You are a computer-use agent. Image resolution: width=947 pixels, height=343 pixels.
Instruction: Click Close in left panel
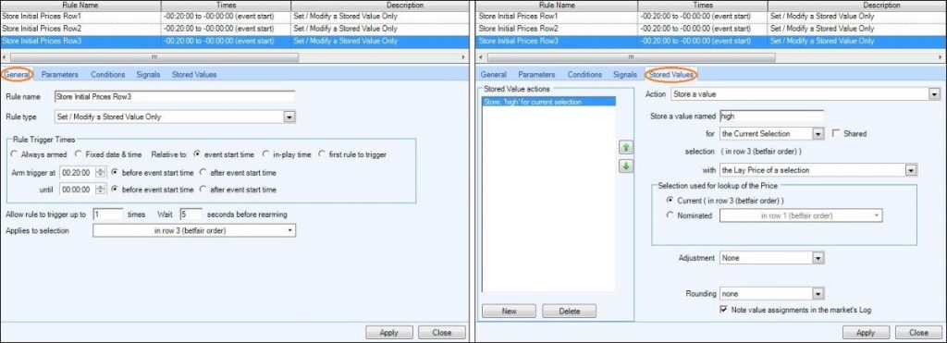click(442, 332)
